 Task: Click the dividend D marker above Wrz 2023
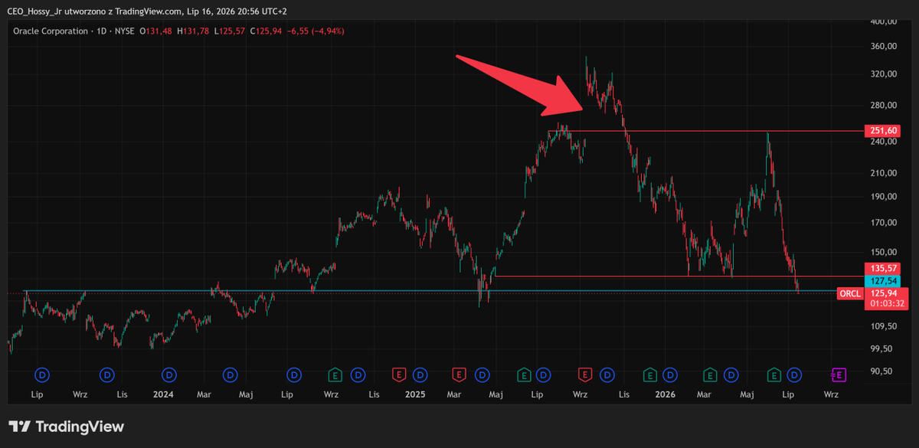[106, 374]
